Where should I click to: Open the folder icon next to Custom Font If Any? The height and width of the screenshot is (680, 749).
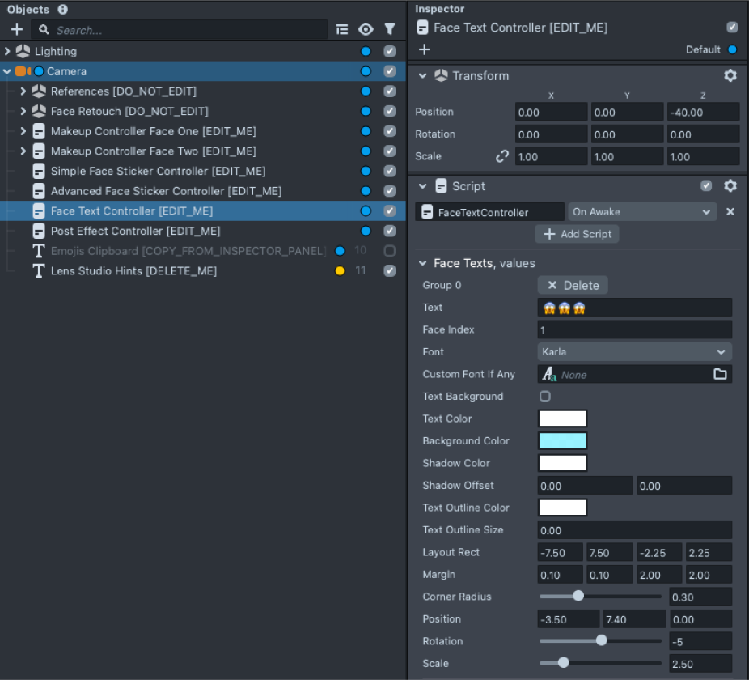721,374
